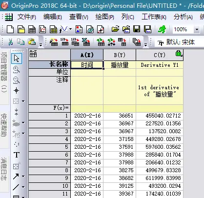Open the 列(C) menu
Viewport: 204px width, 198px height.
tap(127, 17)
